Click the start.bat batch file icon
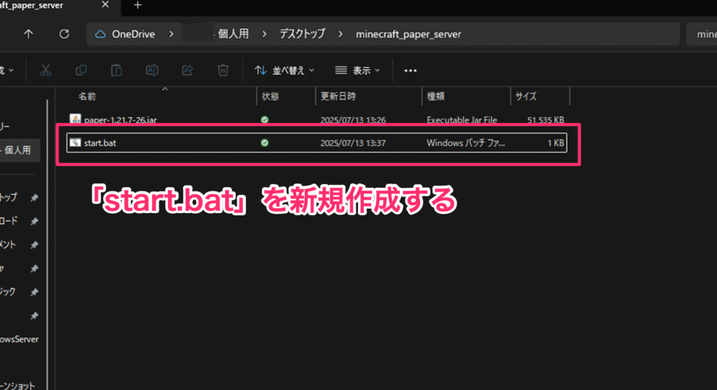 pos(75,143)
